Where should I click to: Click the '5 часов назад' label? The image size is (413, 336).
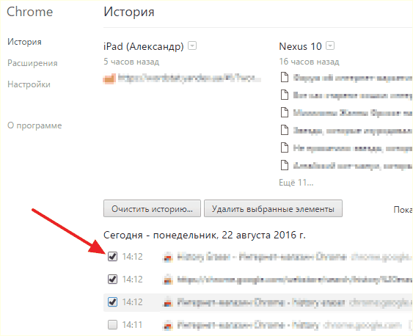point(131,62)
